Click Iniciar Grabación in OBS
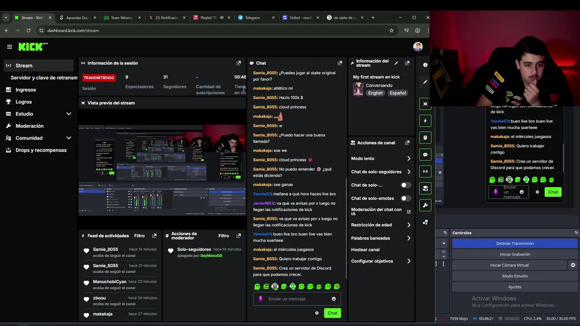Viewport: 580px width, 326px height. [515, 254]
